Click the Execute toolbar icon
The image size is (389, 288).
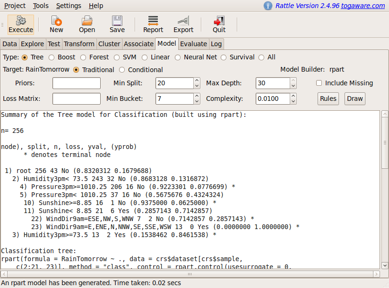(x=20, y=24)
